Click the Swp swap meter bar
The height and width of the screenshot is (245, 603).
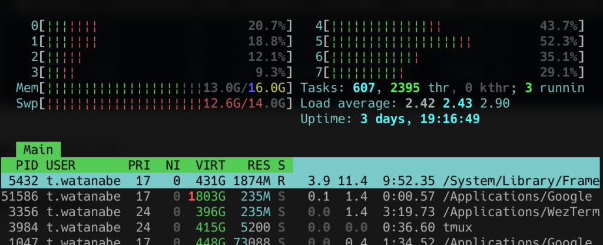coord(154,104)
